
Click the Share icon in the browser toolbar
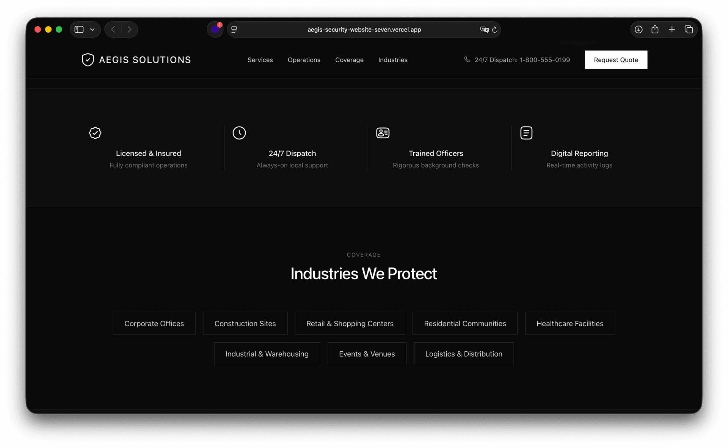(x=655, y=29)
